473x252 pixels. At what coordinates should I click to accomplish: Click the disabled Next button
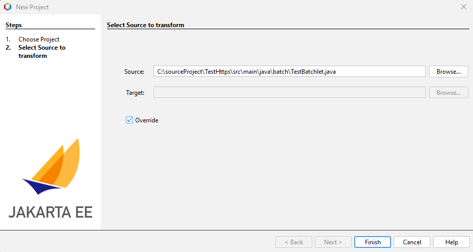[333, 242]
